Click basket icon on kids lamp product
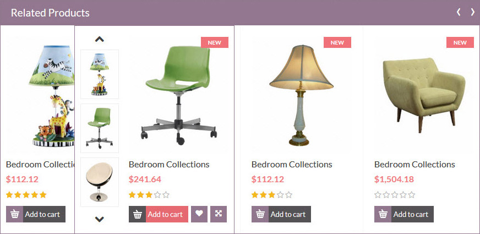Screen dimensions: 480x234 click(x=14, y=214)
